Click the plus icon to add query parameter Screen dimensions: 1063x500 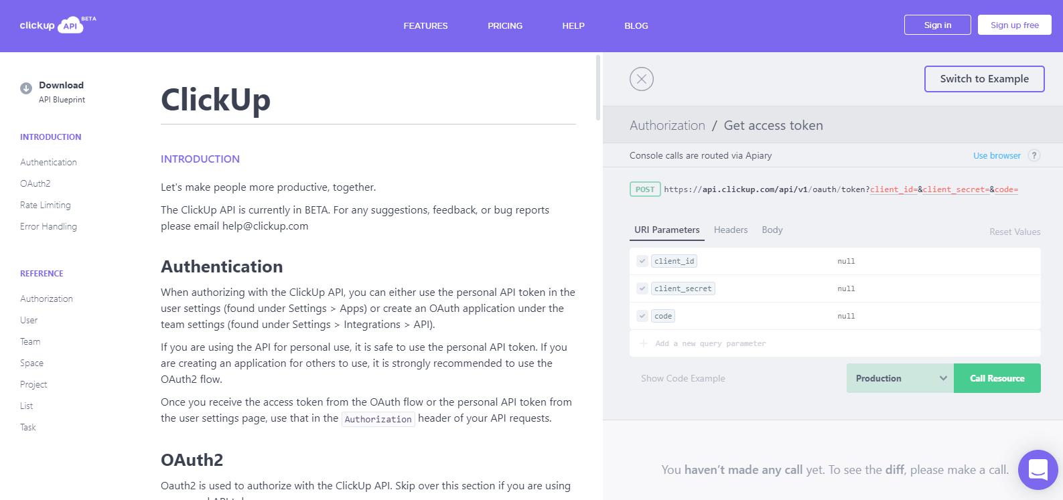(643, 343)
